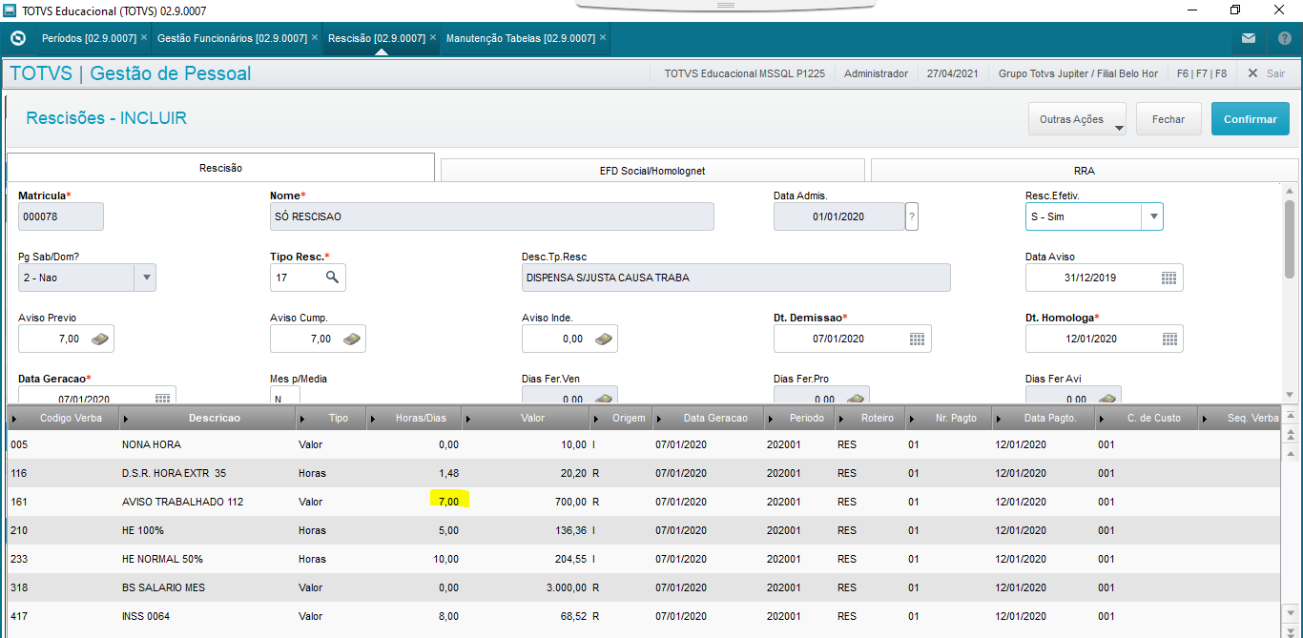This screenshot has width=1303, height=638.
Task: Sort grid by Codigo Verba column header
Action: (x=65, y=418)
